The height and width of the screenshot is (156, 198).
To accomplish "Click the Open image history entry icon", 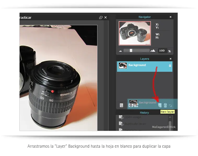I will pos(121,117).
